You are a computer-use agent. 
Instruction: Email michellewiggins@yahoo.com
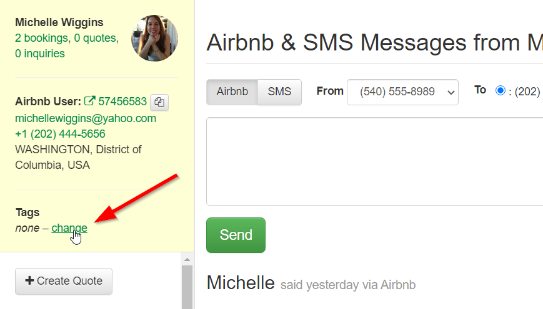pos(86,118)
